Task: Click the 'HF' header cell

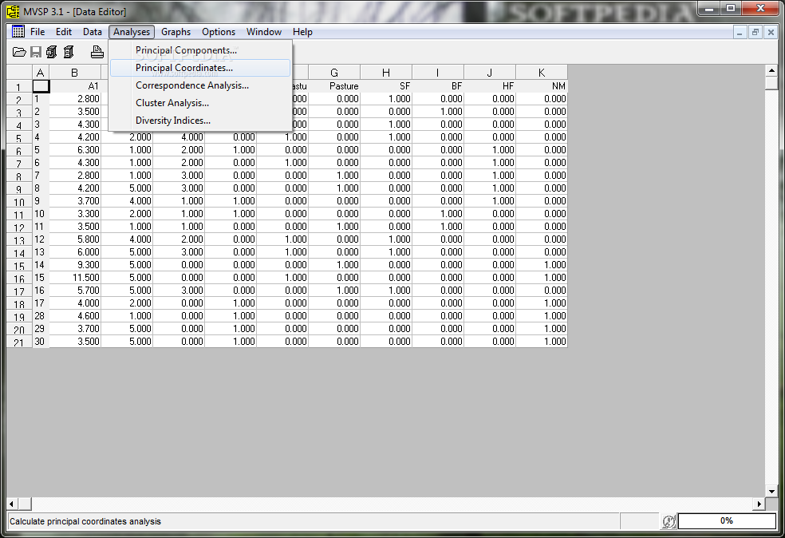Action: [490, 86]
